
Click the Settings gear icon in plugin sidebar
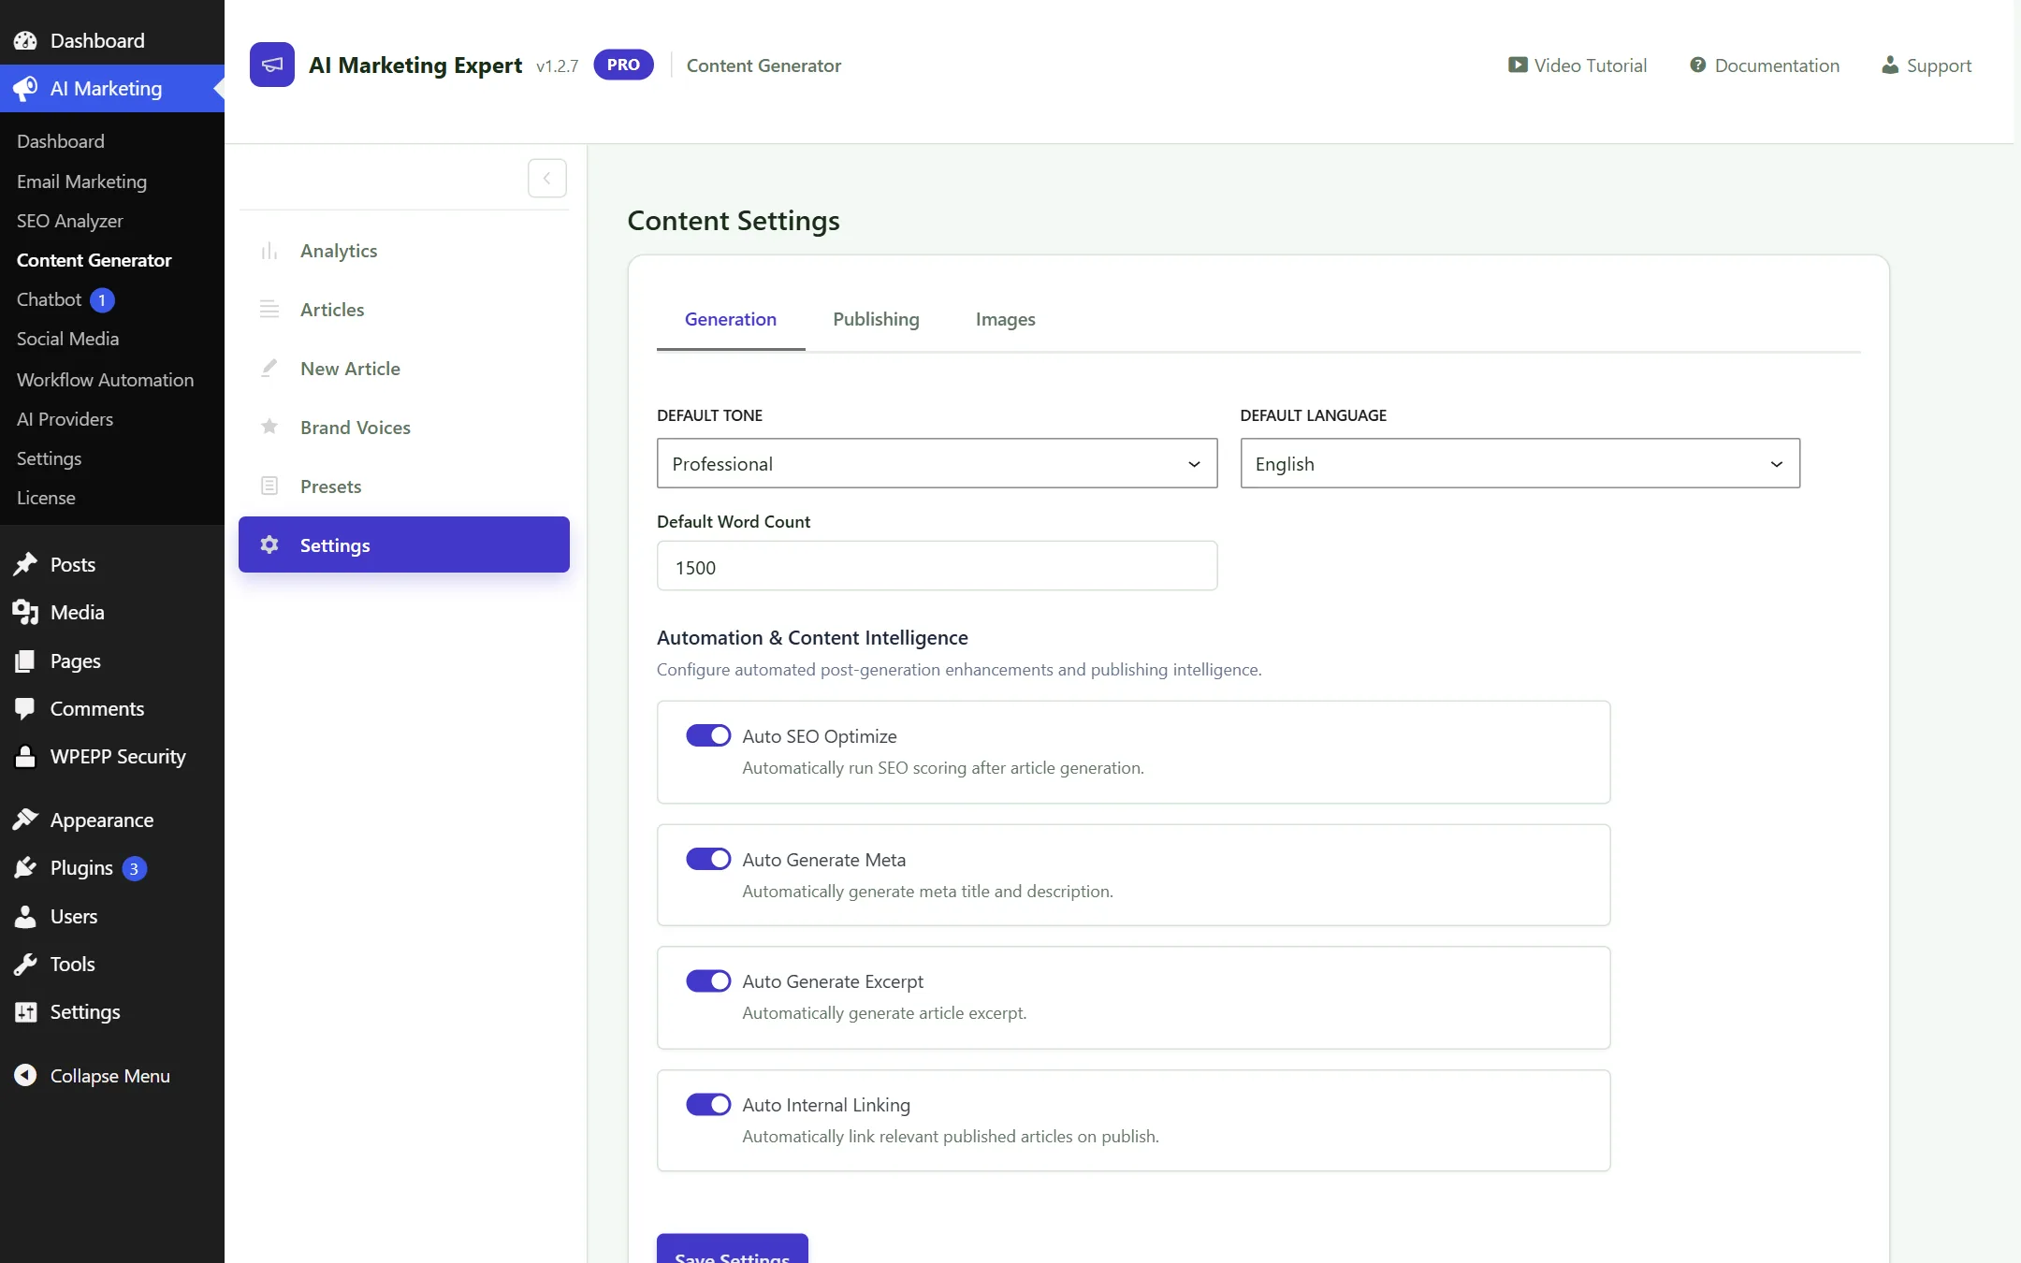(269, 544)
